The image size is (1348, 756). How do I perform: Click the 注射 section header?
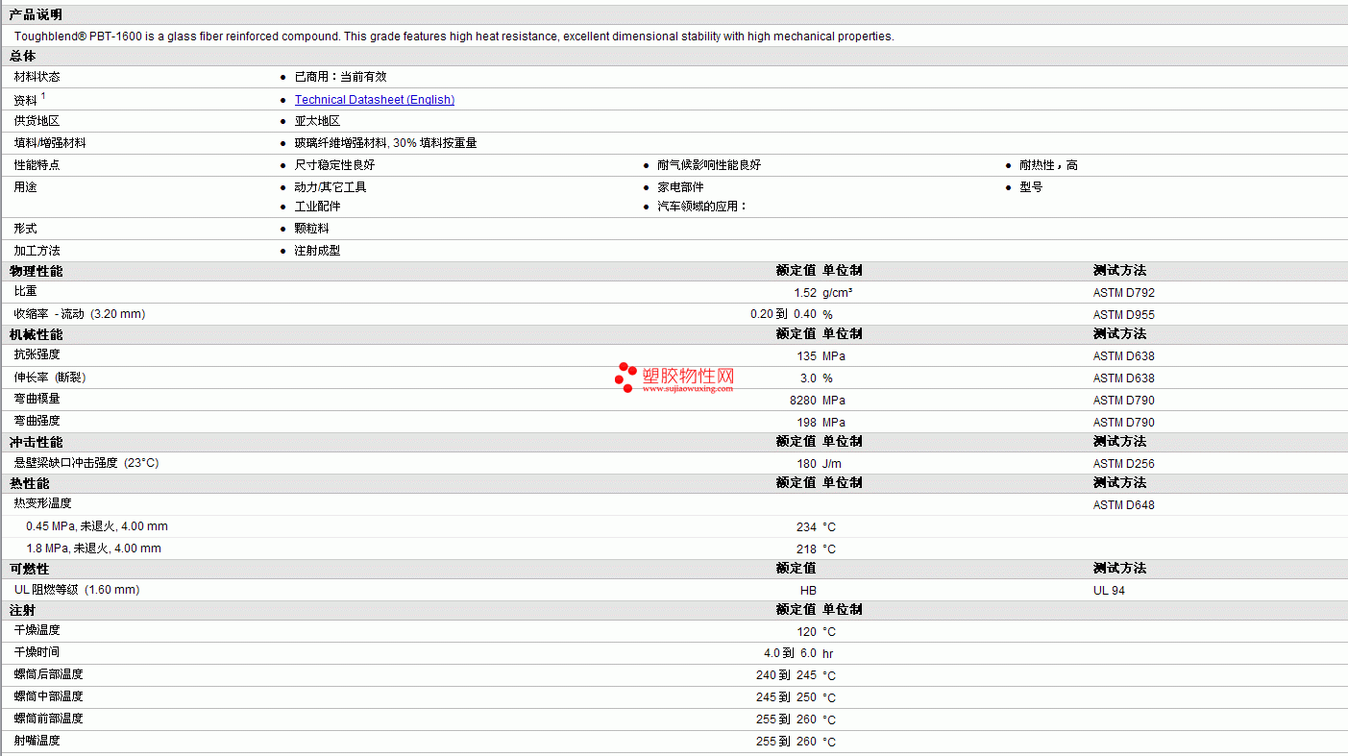(x=22, y=610)
